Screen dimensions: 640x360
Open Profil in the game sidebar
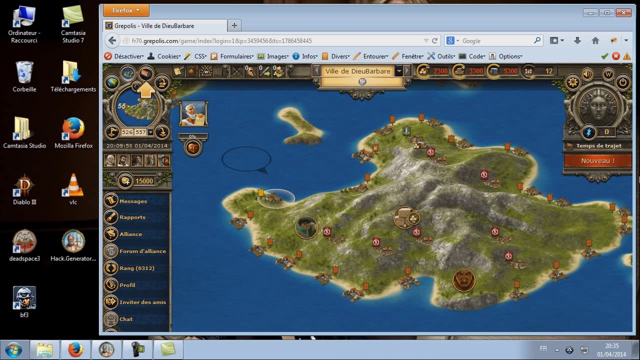[127, 285]
